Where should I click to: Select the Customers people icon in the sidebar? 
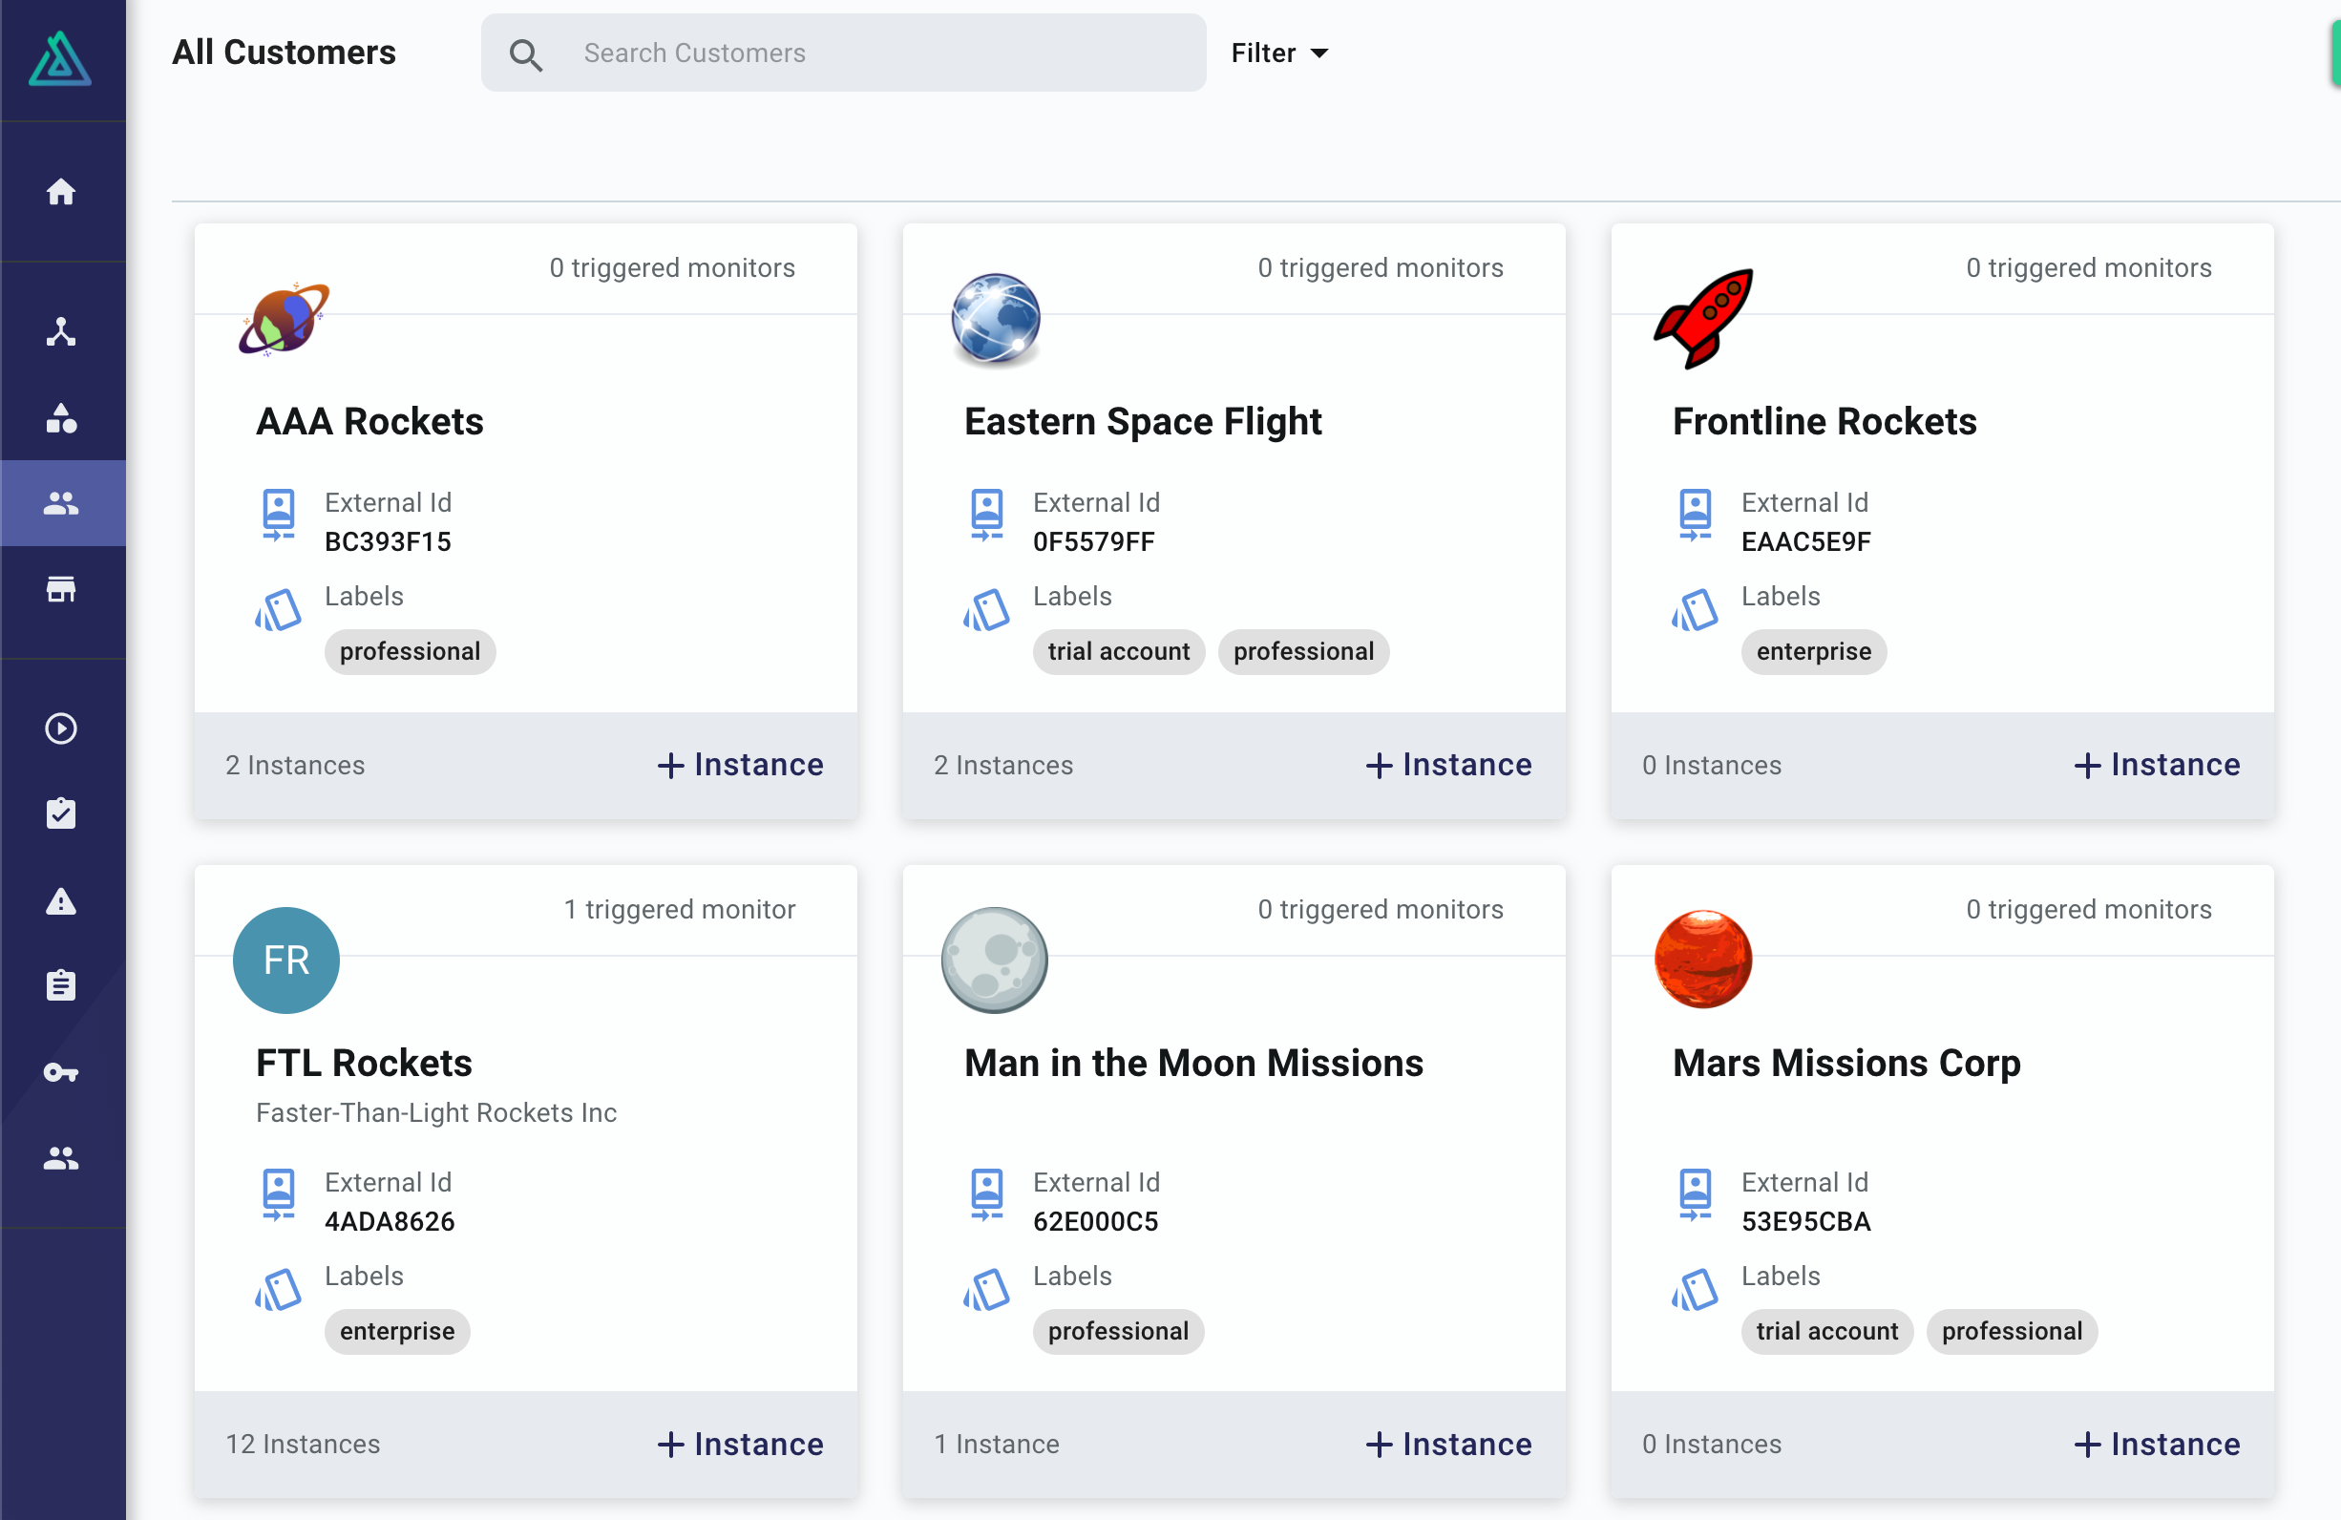click(x=61, y=503)
